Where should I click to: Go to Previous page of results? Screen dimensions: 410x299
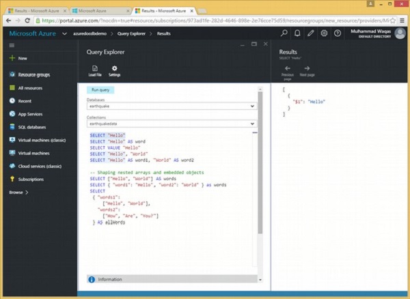[288, 68]
